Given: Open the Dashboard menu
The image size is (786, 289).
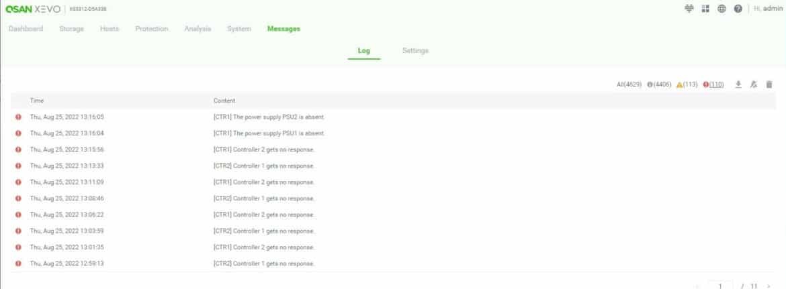Looking at the screenshot, I should point(26,29).
